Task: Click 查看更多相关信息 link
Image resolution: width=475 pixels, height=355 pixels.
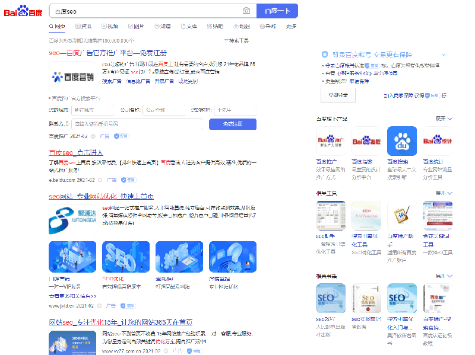Action: coord(72,296)
